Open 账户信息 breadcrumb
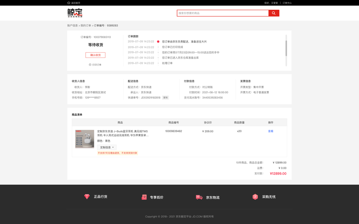 (73, 25)
